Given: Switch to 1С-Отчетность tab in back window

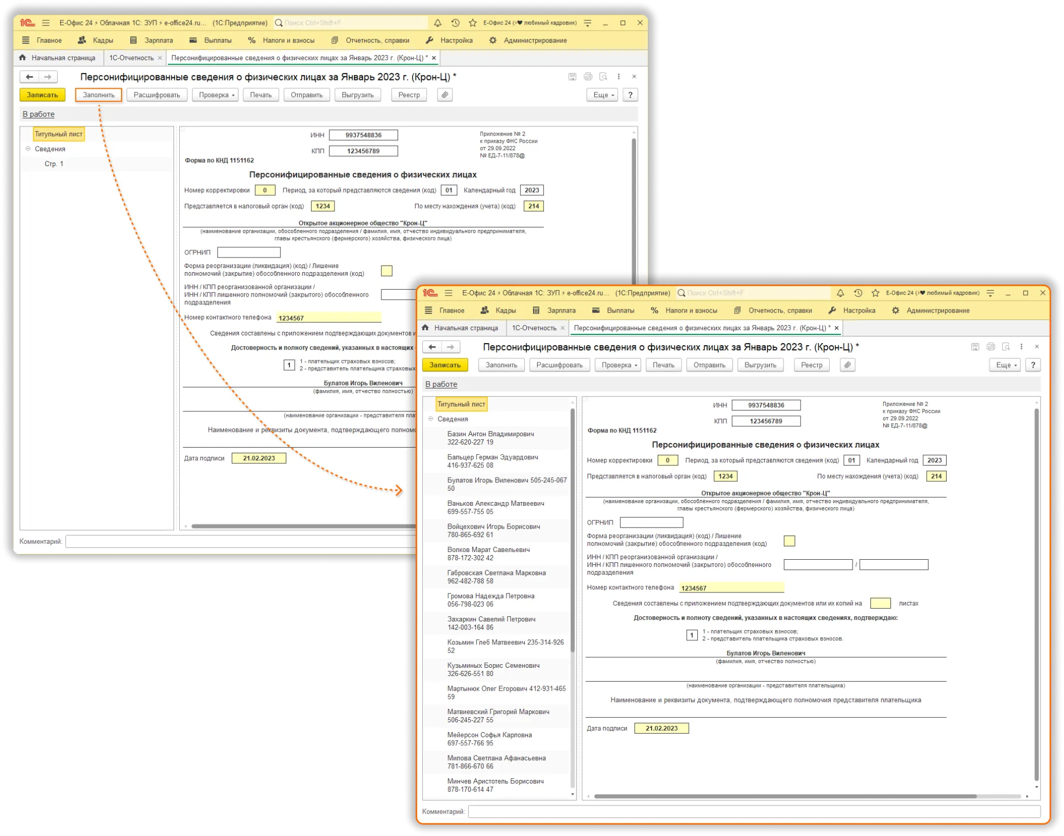Looking at the screenshot, I should coord(131,58).
